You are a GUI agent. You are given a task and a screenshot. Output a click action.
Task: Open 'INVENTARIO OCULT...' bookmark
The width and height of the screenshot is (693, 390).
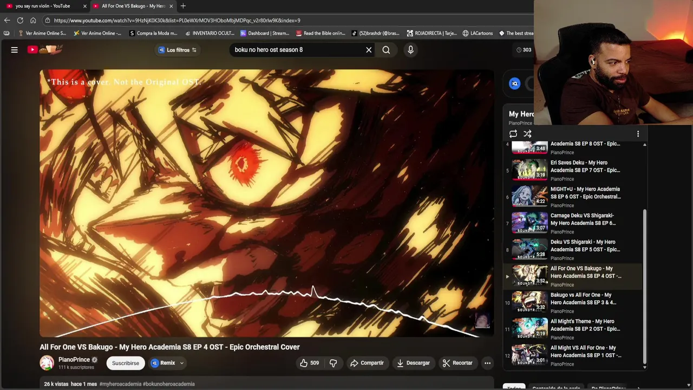210,33
